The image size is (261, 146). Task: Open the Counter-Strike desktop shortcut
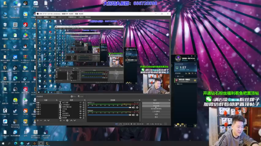[x=5, y=113]
